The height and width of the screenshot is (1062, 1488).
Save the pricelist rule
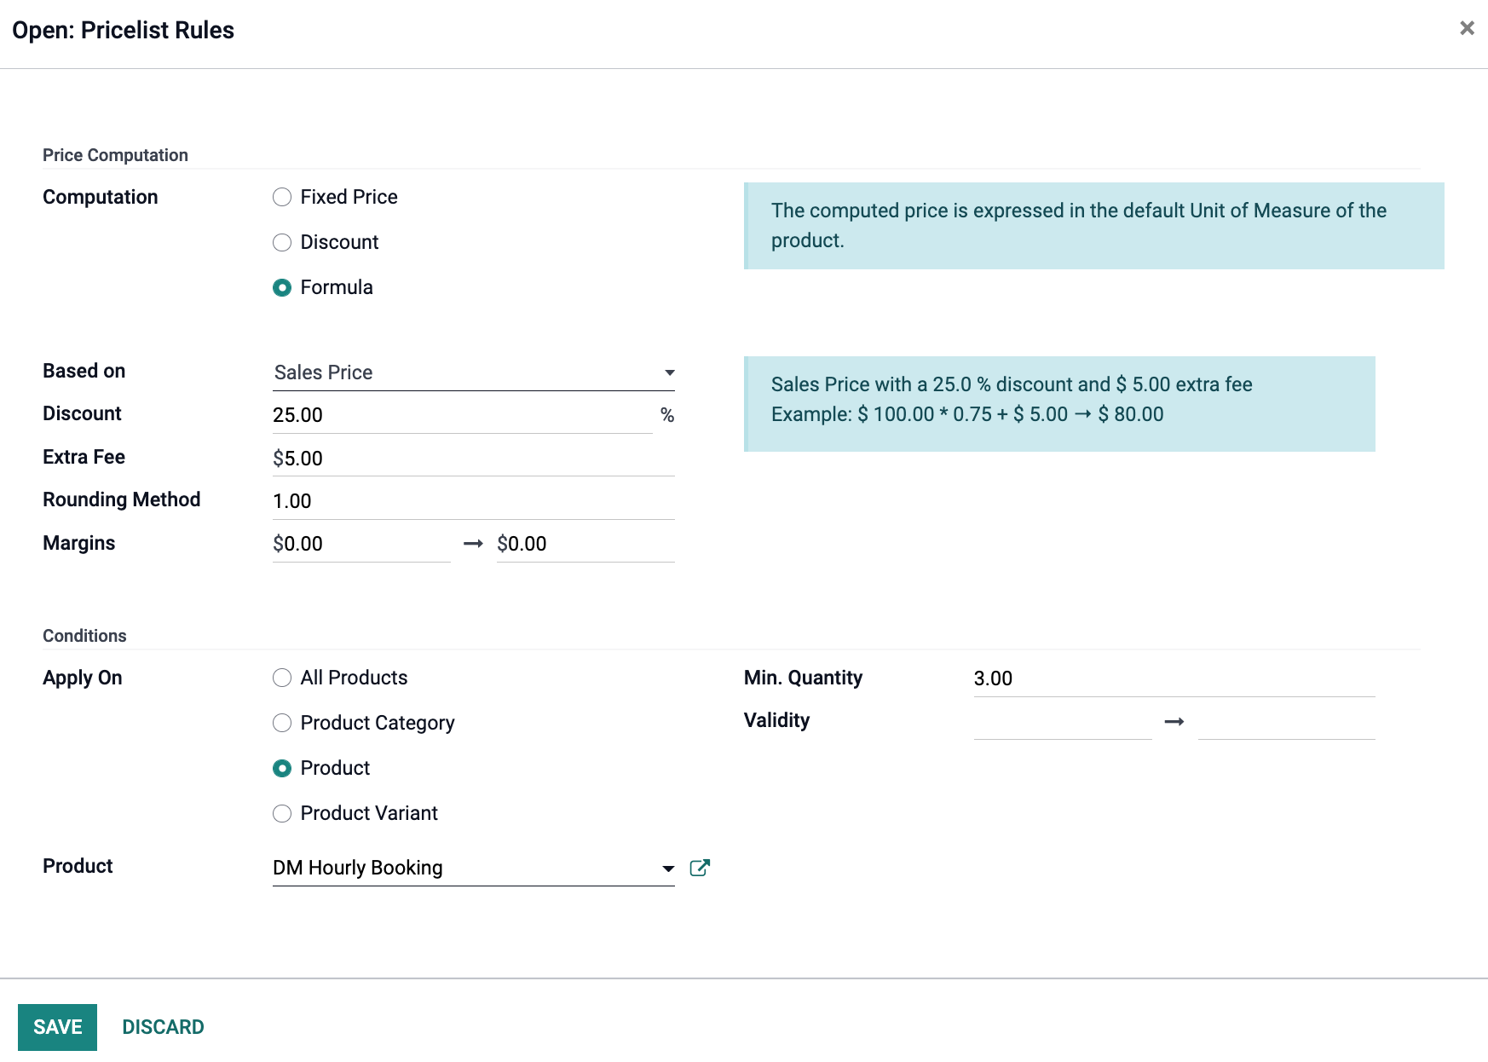[x=57, y=1027]
